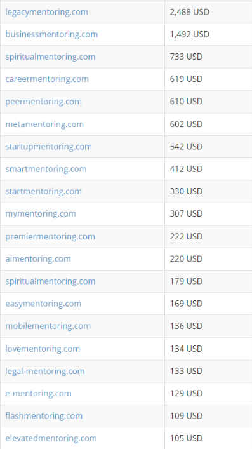Open the aimentoring.com link
The width and height of the screenshot is (252, 449).
click(38, 259)
